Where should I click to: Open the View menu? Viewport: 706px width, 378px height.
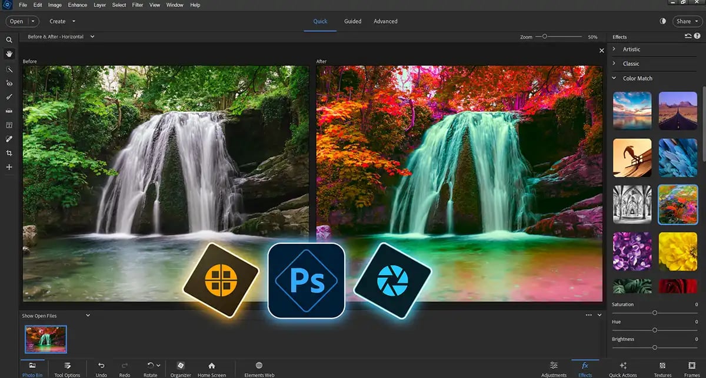(x=155, y=5)
